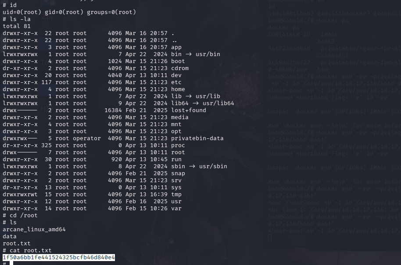Click the arcane_linux_amd64 file name

pyautogui.click(x=34, y=230)
